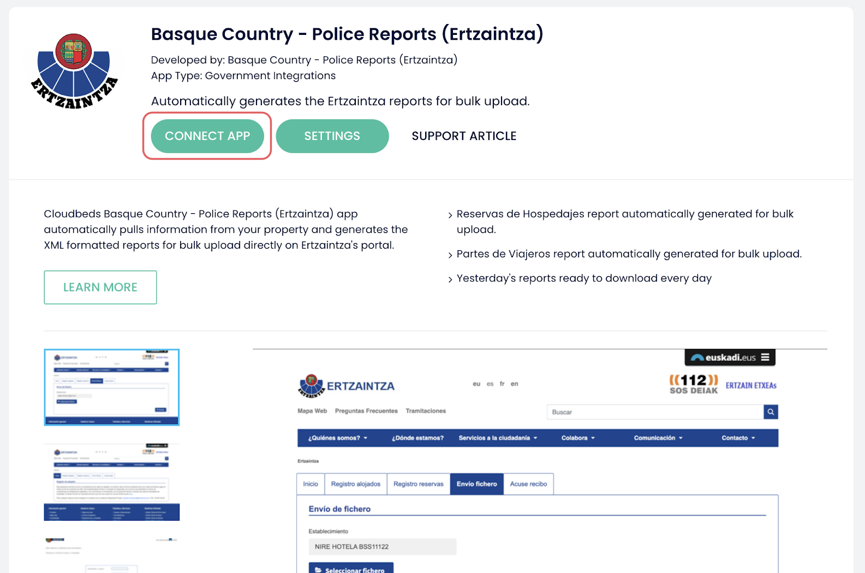Switch to the Acuse recibo tab

(528, 484)
